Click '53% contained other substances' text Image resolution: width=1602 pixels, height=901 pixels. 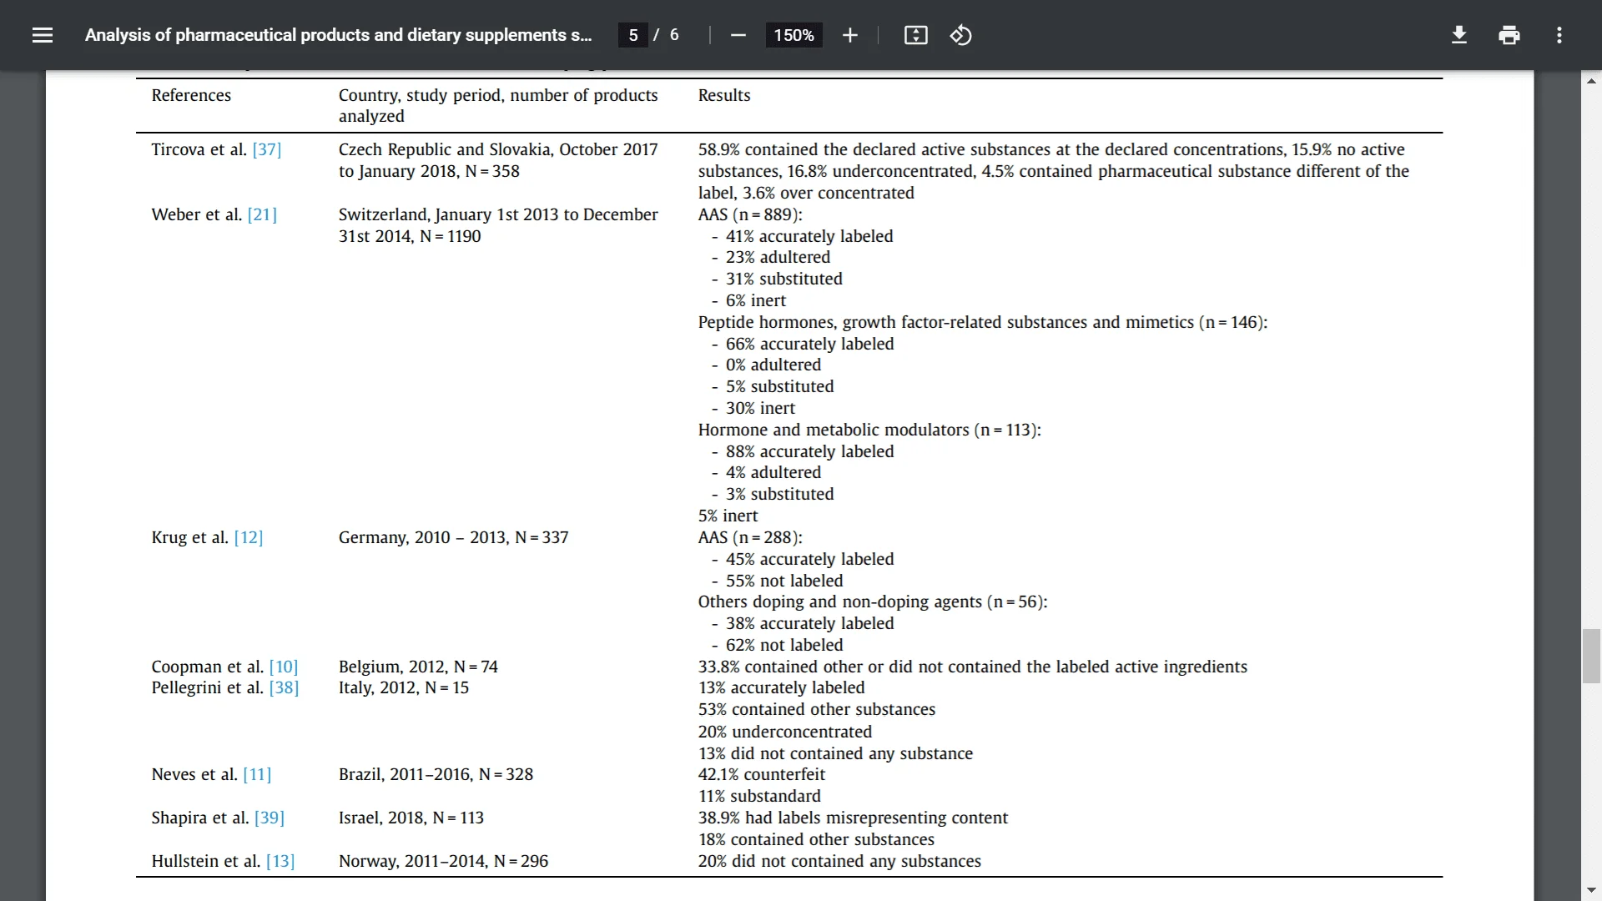click(x=817, y=709)
